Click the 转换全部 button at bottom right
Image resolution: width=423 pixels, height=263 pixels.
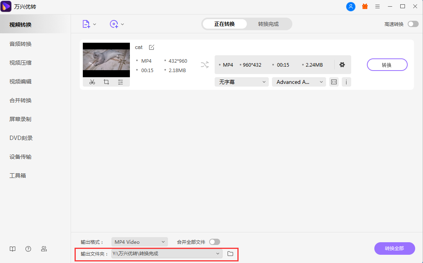point(394,248)
